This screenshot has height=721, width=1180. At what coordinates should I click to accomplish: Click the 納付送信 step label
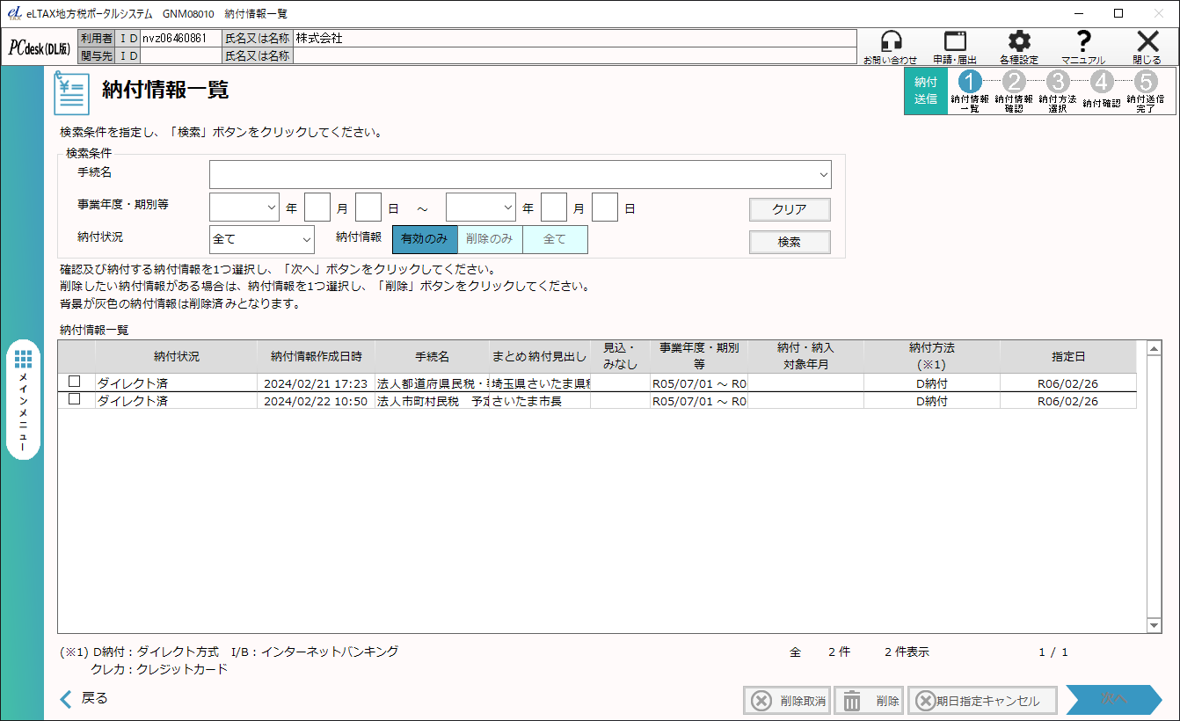tap(926, 91)
